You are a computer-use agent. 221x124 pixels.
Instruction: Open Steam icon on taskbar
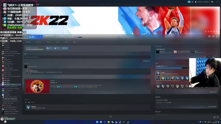(x=120, y=122)
